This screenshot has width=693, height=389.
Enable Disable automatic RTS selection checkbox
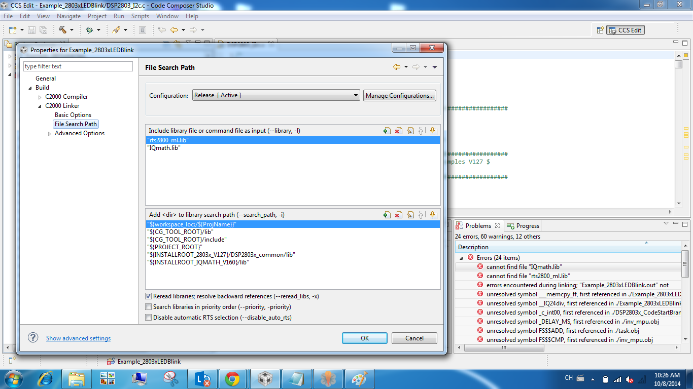[149, 318]
